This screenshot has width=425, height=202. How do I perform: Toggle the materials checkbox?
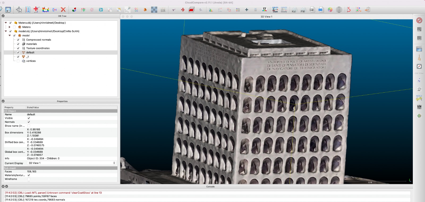pyautogui.click(x=18, y=44)
